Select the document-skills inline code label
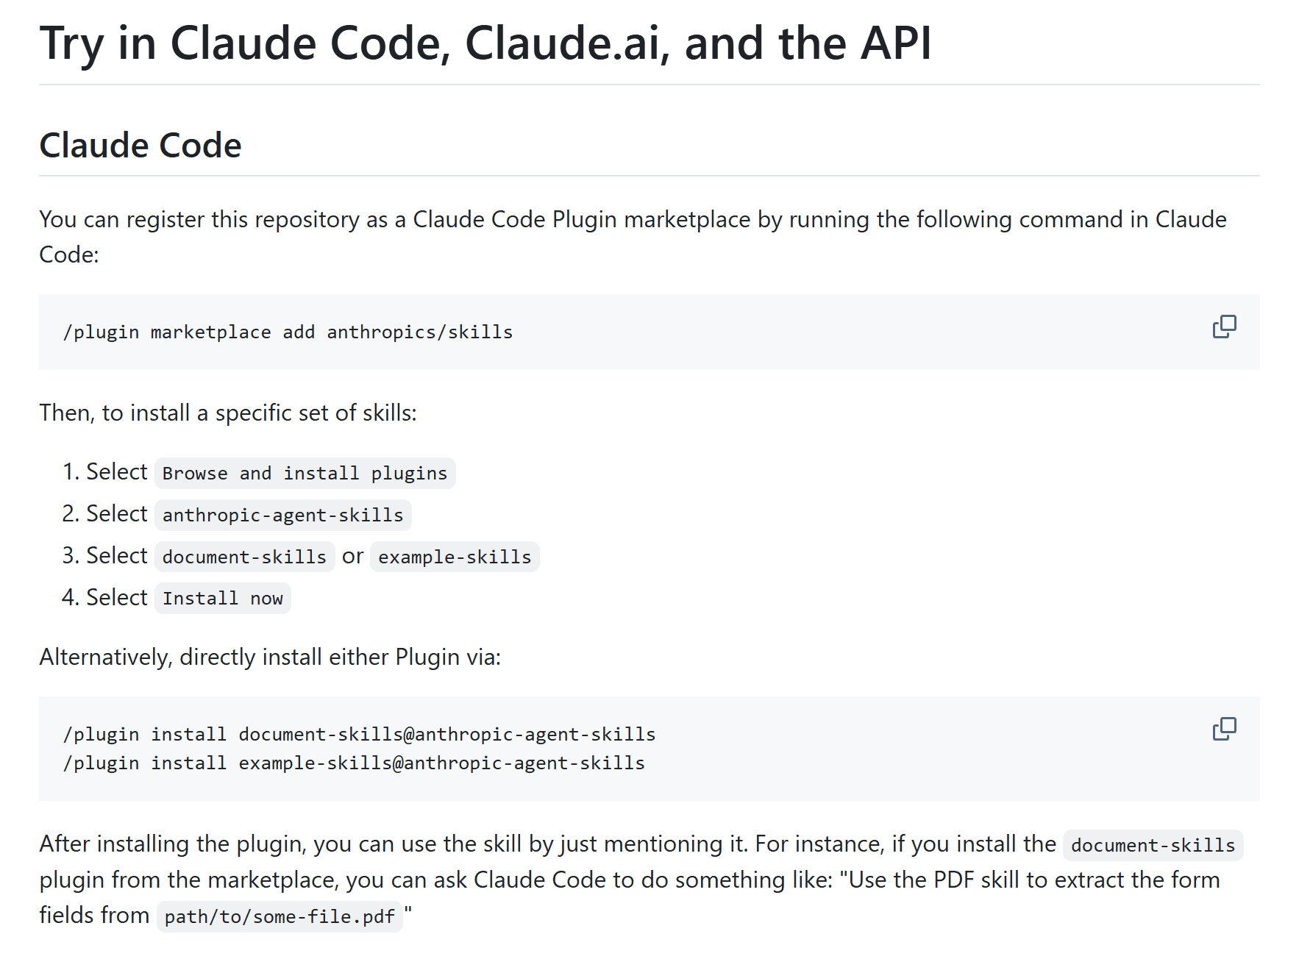This screenshot has width=1299, height=959. click(x=244, y=557)
